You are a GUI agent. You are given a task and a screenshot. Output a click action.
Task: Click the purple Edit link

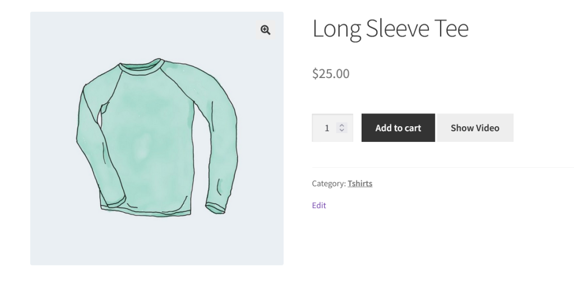(319, 205)
